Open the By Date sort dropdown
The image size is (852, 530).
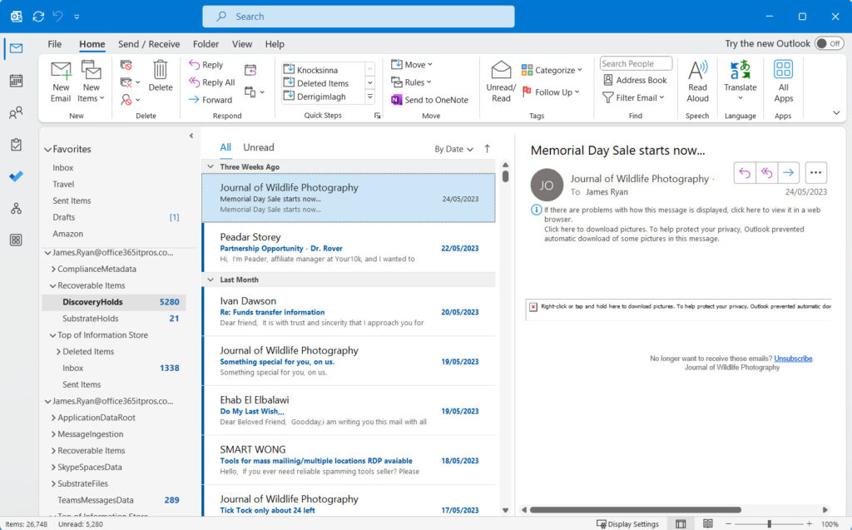pyautogui.click(x=453, y=149)
